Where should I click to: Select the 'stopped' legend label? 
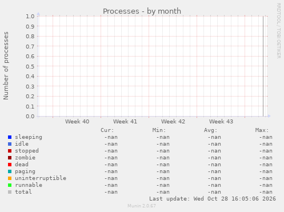click(x=27, y=151)
